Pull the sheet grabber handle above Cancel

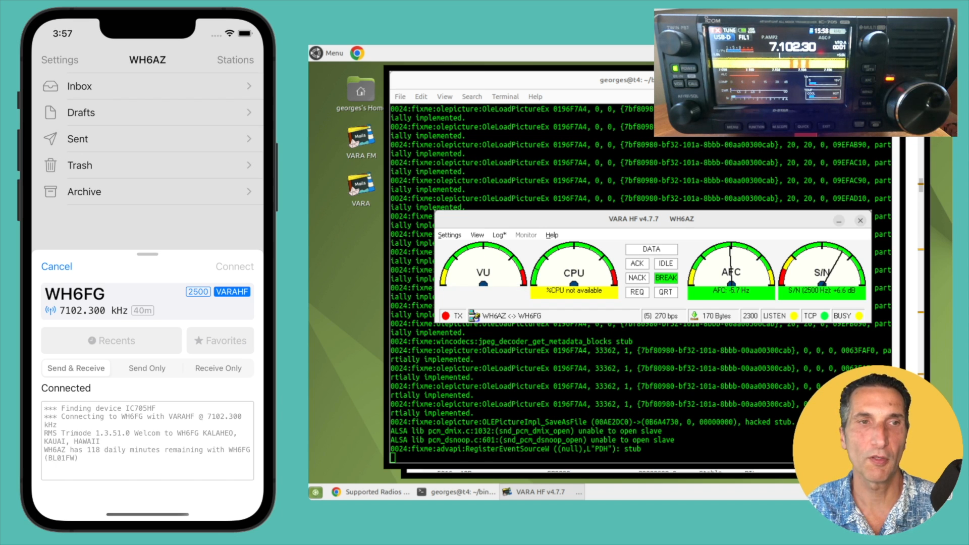click(147, 254)
